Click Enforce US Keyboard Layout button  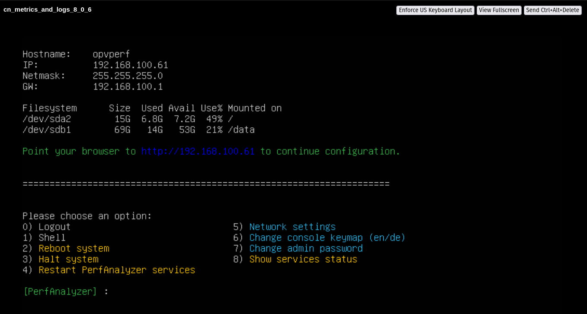click(x=435, y=10)
